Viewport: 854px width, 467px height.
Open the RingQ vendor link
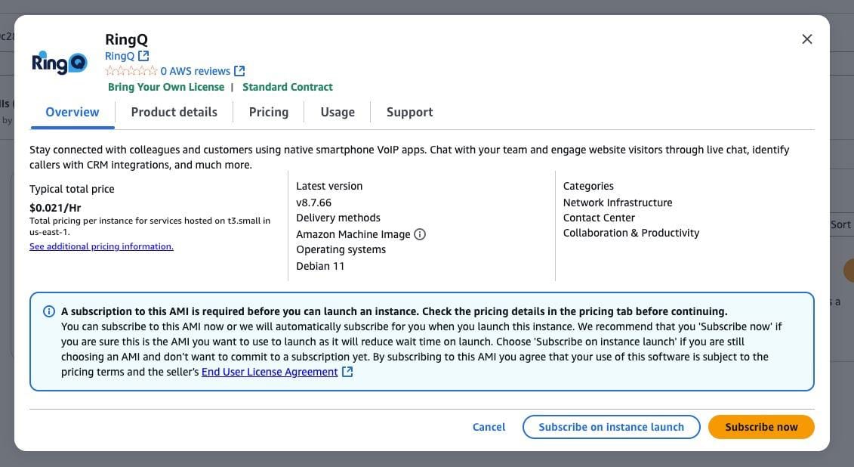[x=119, y=56]
